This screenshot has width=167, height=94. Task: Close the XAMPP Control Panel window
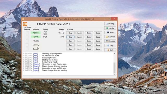click(114, 19)
